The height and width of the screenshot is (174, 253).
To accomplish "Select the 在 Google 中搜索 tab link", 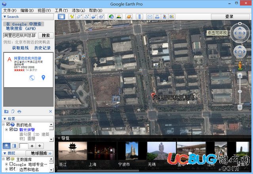I will pos(23,24).
